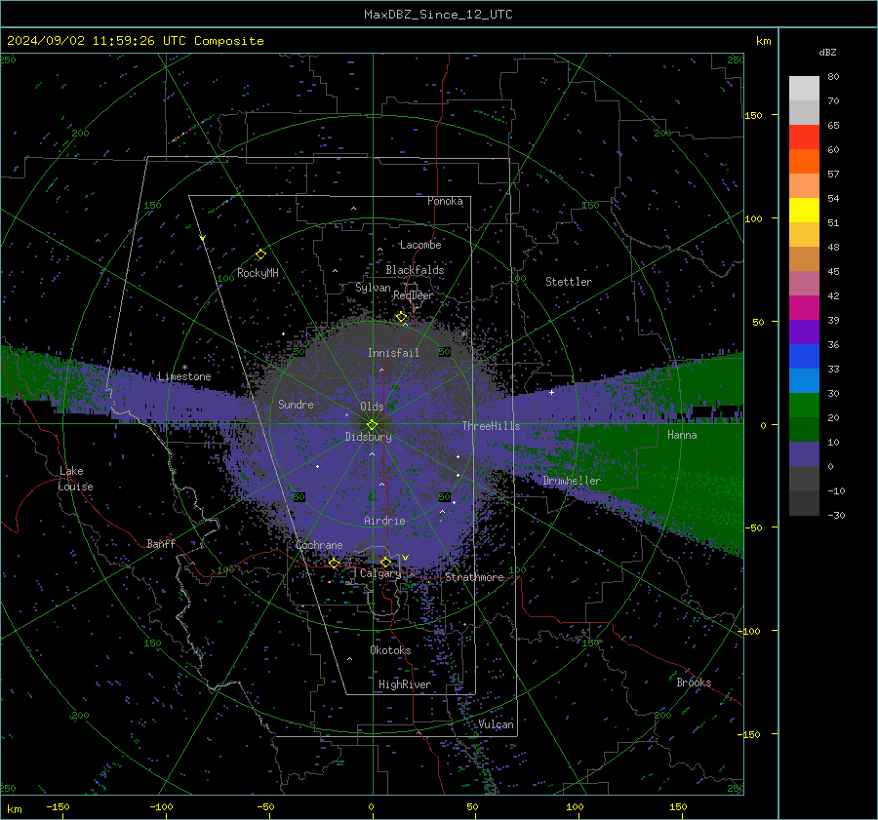Pick the slate-purple 0-10 dBZ legend swatch
This screenshot has height=820, width=878.
click(804, 454)
